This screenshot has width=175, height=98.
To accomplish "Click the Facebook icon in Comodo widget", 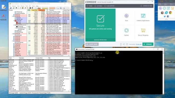I will pos(168,16).
